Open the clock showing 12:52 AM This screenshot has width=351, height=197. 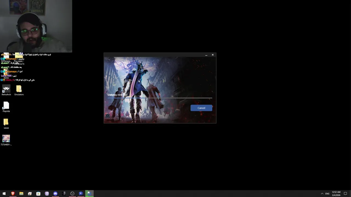click(336, 193)
